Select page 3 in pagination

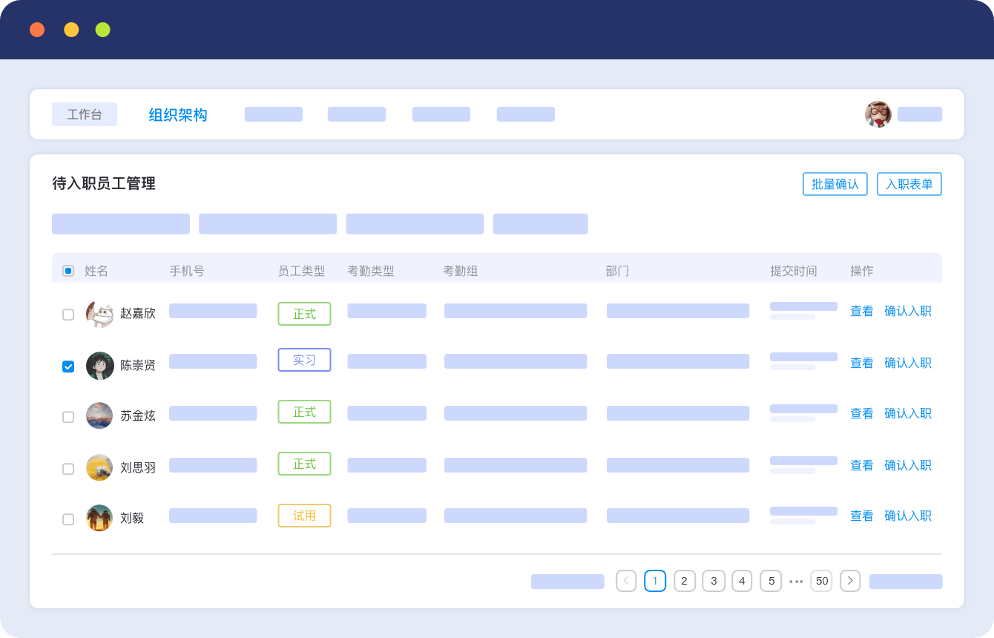coord(714,581)
